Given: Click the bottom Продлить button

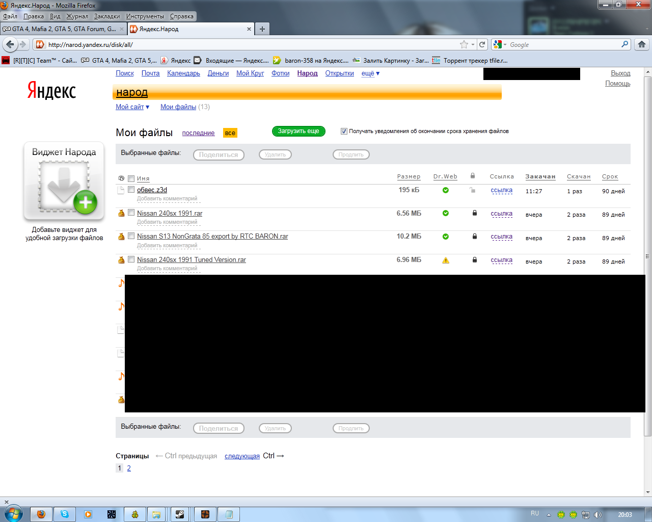Looking at the screenshot, I should pyautogui.click(x=351, y=428).
